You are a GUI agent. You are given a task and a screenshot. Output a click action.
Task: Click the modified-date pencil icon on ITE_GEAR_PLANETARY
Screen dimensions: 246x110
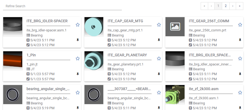click(109, 79)
